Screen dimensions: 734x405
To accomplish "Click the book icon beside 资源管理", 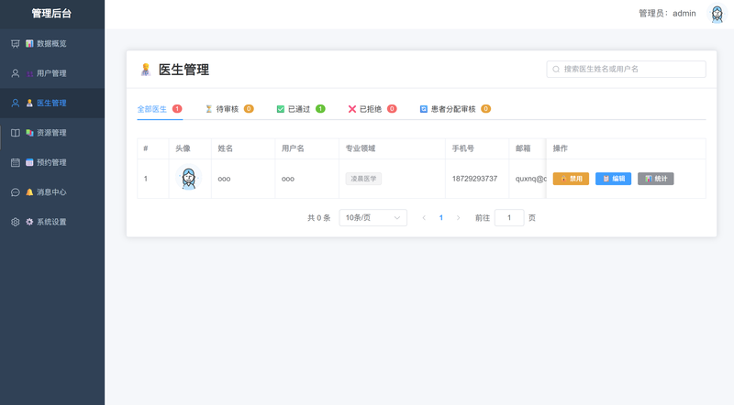I will coord(16,133).
